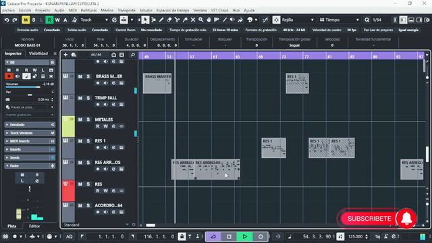Redo using the redo arrow icon
Viewport: 432px width, 243px height.
15,20
